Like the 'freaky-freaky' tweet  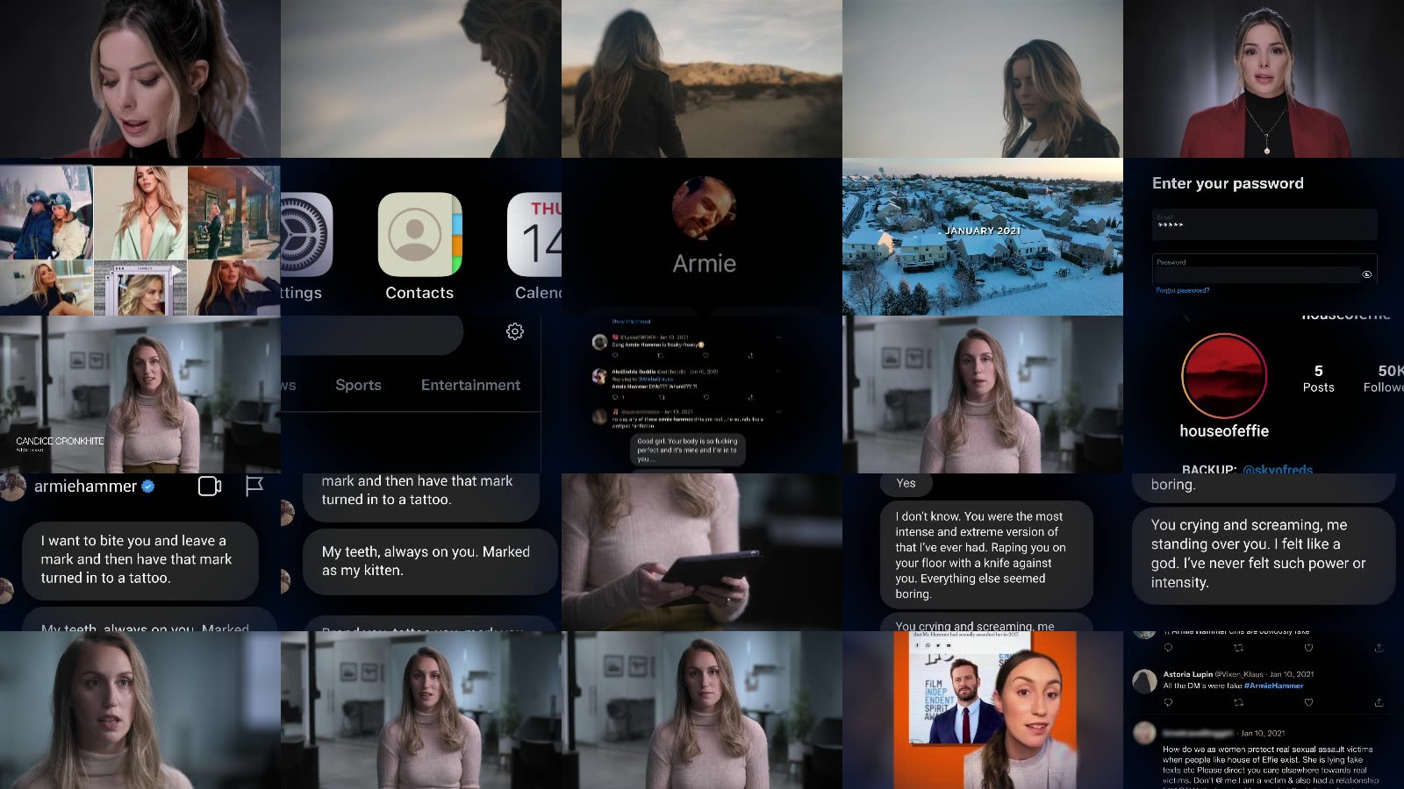[706, 355]
